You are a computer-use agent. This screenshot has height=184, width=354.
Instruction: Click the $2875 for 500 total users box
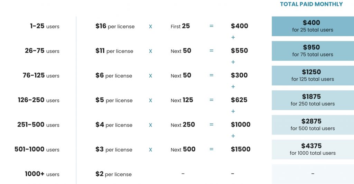pos(313,125)
